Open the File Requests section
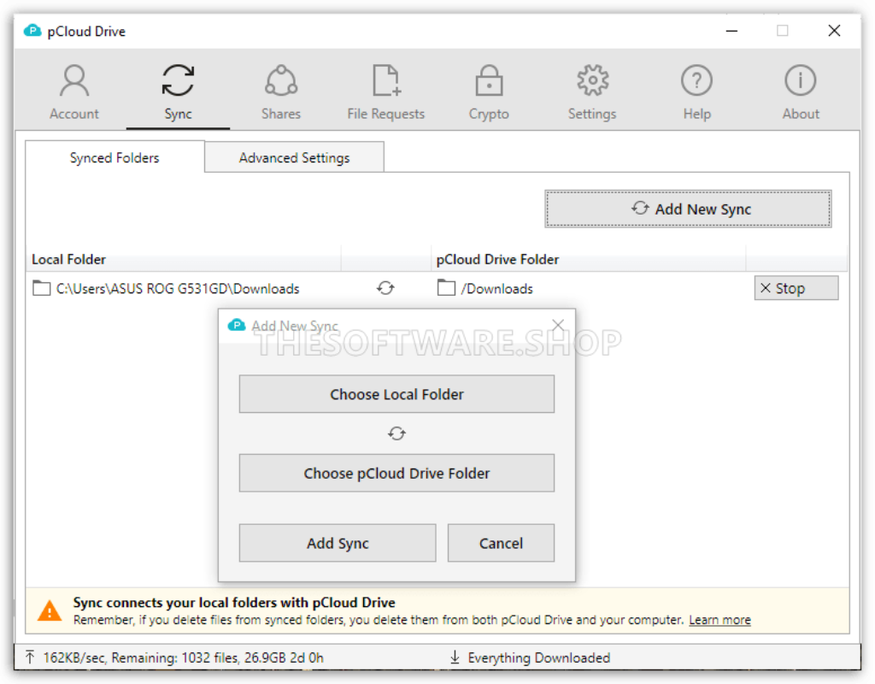This screenshot has height=684, width=875. (385, 92)
